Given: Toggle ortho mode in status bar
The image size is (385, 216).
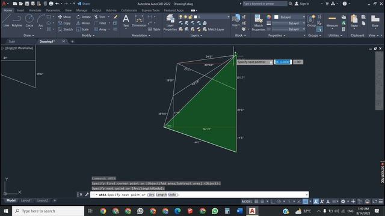Looking at the screenshot, I should click(x=273, y=202).
